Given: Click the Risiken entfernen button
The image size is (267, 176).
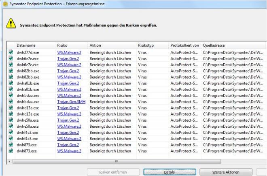Looking at the screenshot, I should 113,172.
